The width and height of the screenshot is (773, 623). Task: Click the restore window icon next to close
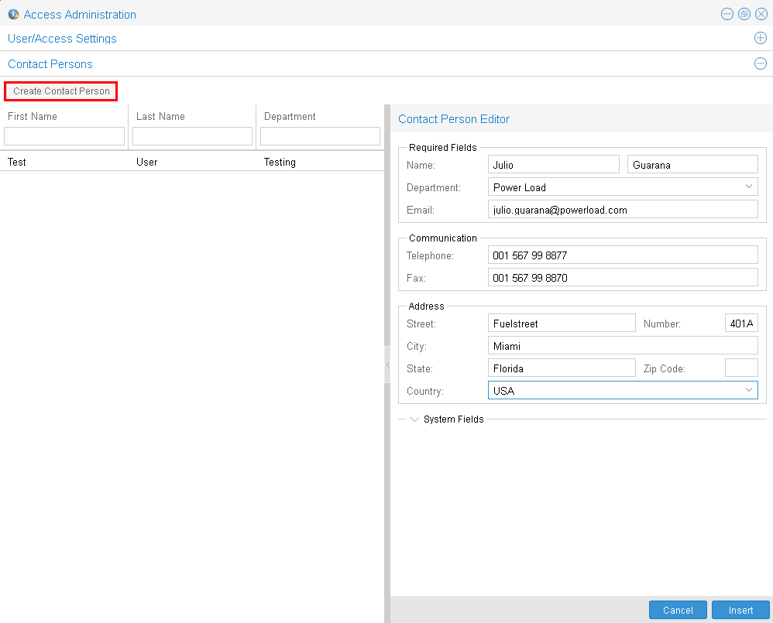tap(744, 13)
